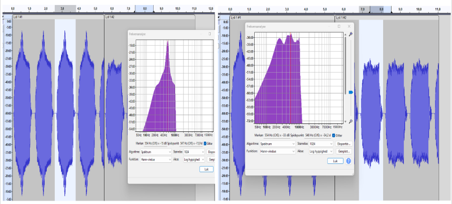Click the Luk button next to help icon
The height and width of the screenshot is (204, 452).
click(335, 161)
